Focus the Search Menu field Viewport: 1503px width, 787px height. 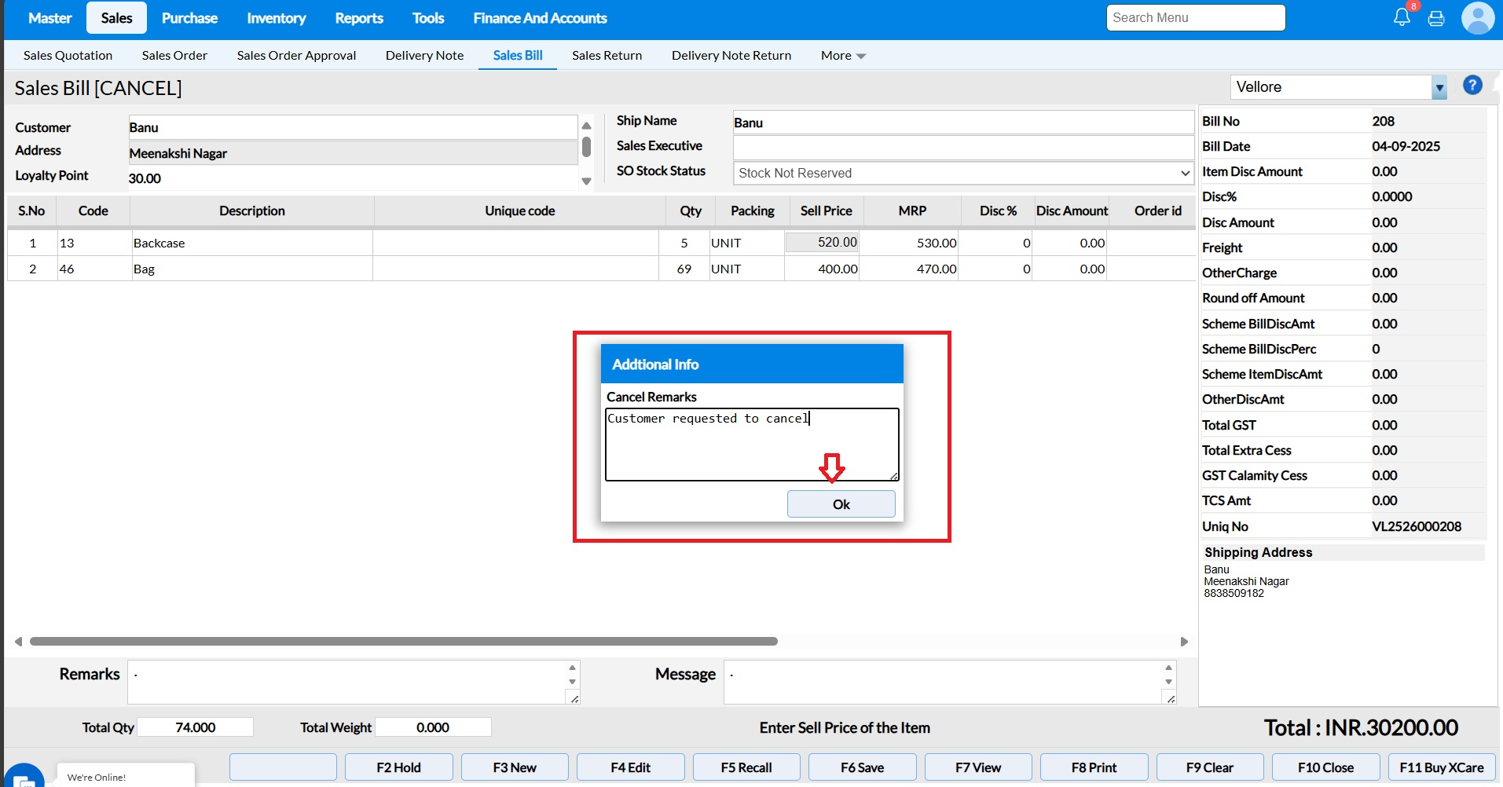tap(1195, 18)
